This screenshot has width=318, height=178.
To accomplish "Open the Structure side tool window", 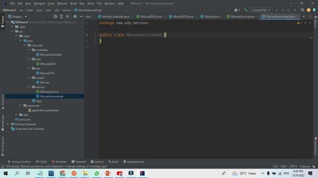I will [2, 102].
